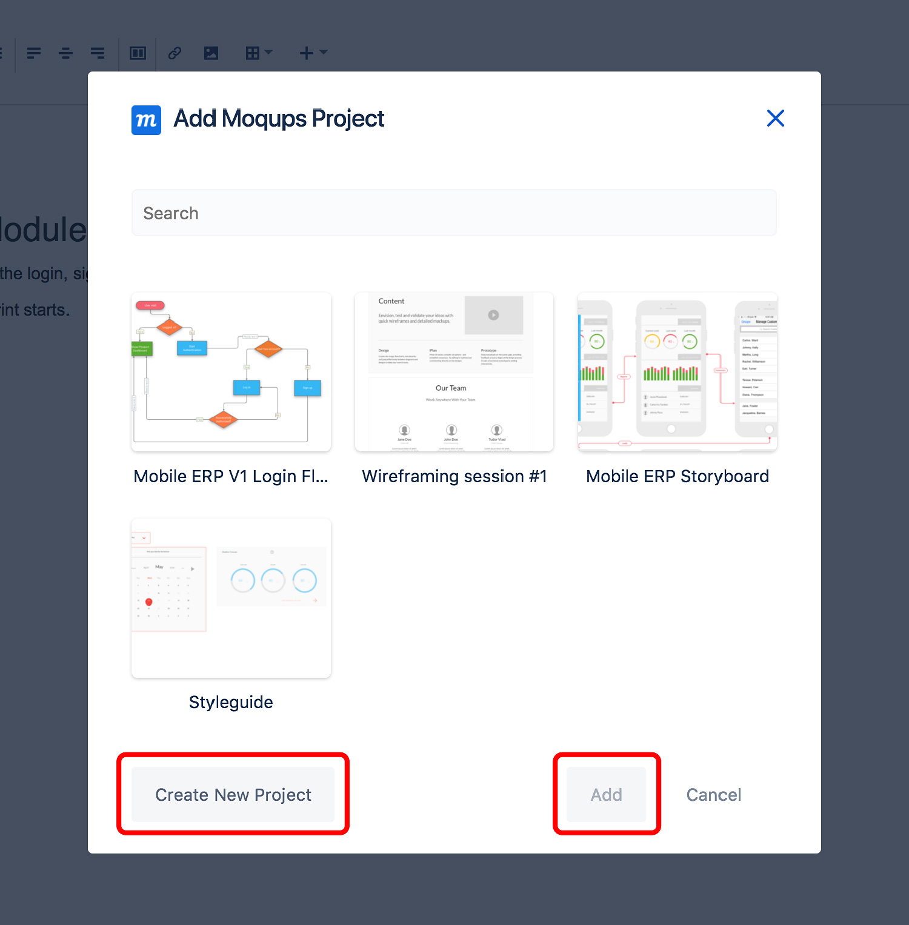The width and height of the screenshot is (909, 925).
Task: Click the insert link icon
Action: (175, 53)
